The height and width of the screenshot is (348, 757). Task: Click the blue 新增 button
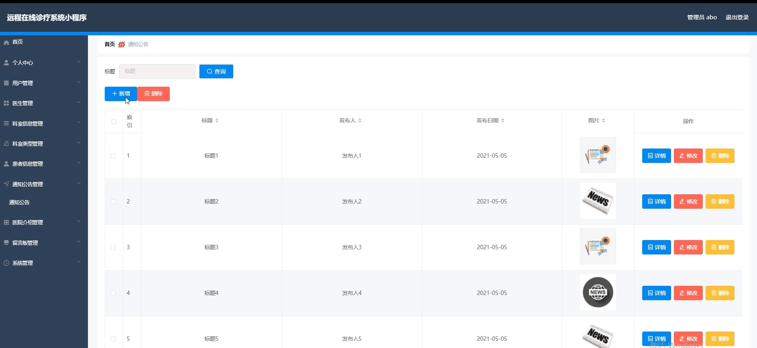click(x=121, y=94)
